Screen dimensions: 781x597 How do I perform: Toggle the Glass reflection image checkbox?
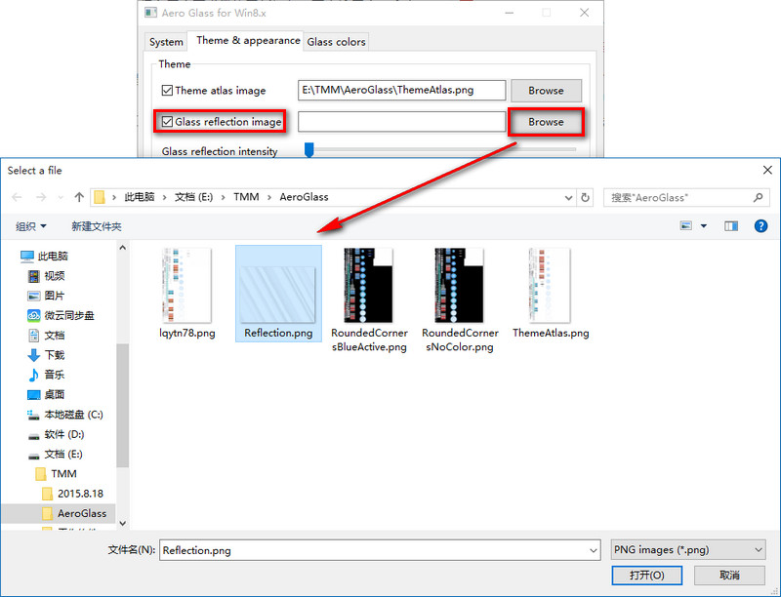(168, 122)
